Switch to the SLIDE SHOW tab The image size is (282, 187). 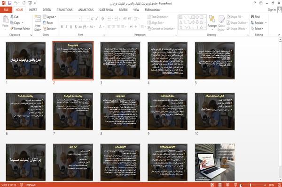tap(106, 10)
